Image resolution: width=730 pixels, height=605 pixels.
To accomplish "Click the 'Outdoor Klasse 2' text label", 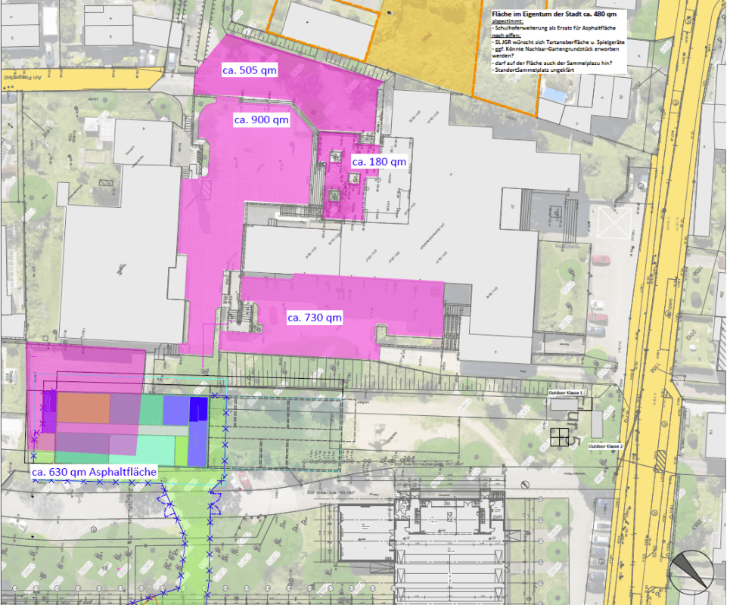I will tap(605, 447).
